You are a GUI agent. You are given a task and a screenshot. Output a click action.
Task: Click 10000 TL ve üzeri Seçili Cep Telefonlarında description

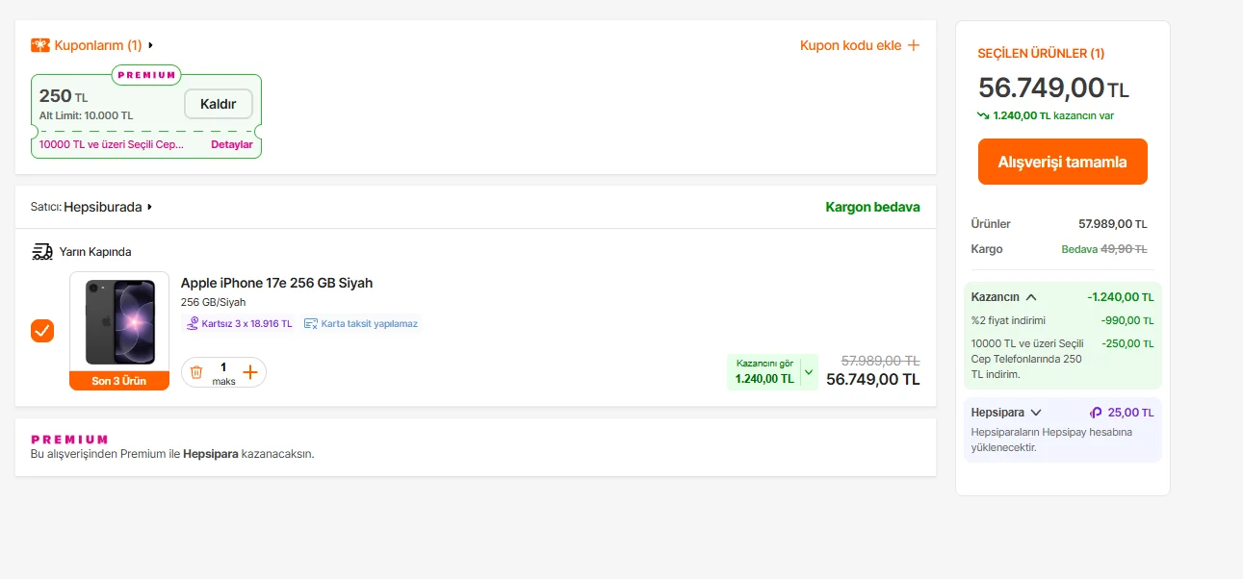point(1027,359)
